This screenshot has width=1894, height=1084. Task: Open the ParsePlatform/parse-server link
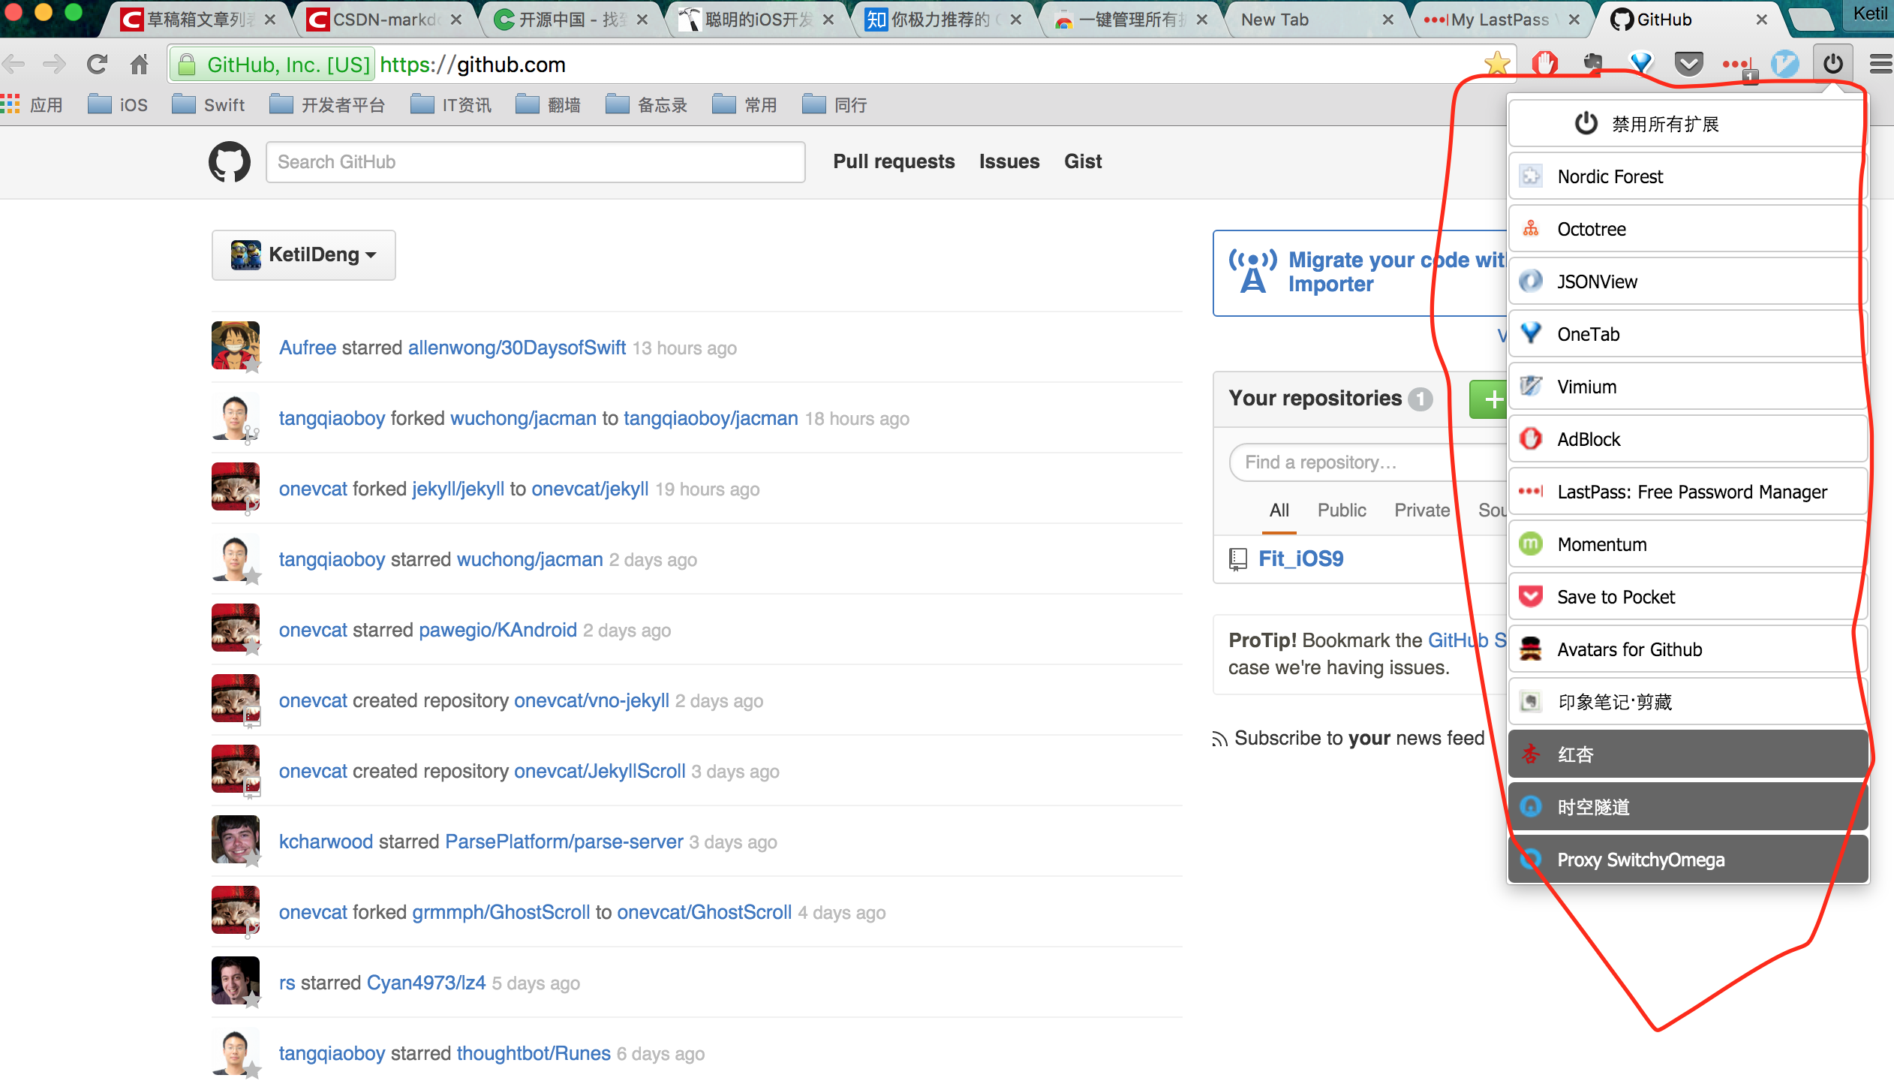pyautogui.click(x=564, y=842)
